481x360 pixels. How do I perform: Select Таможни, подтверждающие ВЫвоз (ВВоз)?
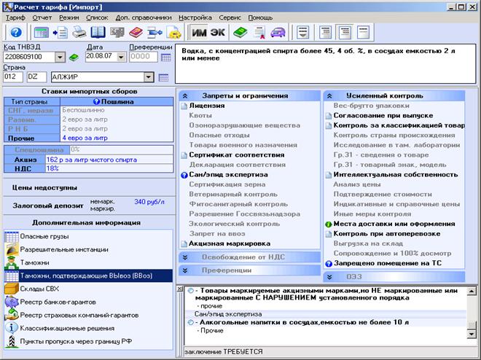(x=88, y=275)
